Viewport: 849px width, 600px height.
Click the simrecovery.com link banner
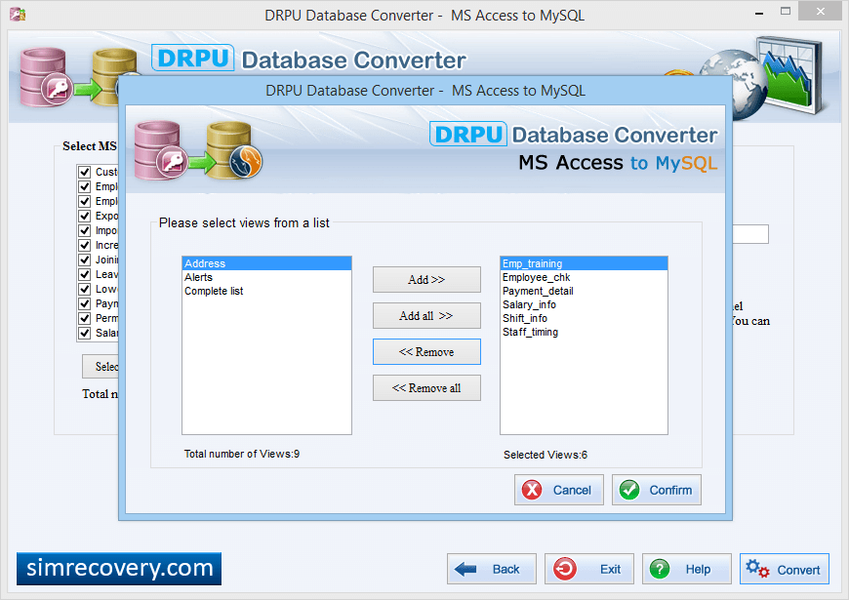point(119,569)
